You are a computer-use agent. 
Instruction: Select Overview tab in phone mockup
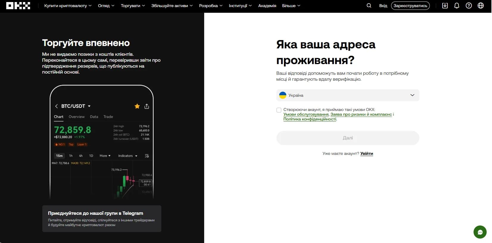(x=76, y=117)
